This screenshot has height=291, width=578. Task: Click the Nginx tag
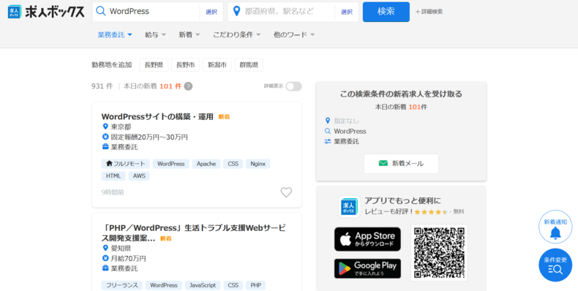tap(258, 164)
